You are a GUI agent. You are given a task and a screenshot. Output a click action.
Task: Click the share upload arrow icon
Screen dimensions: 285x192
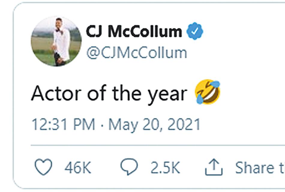pyautogui.click(x=214, y=167)
